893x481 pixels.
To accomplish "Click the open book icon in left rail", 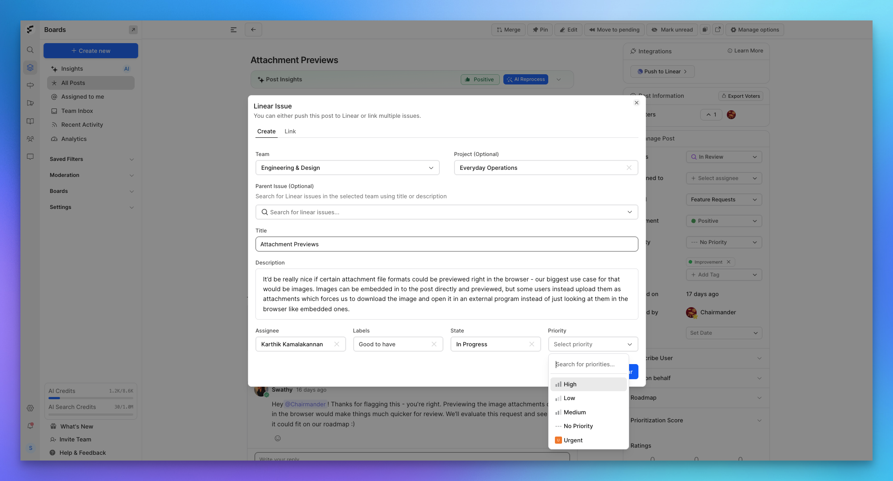I will [x=30, y=121].
